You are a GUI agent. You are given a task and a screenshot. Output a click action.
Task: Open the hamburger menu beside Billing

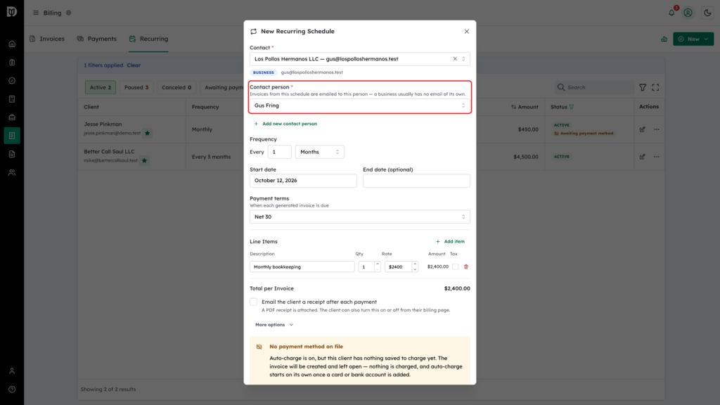(x=36, y=13)
